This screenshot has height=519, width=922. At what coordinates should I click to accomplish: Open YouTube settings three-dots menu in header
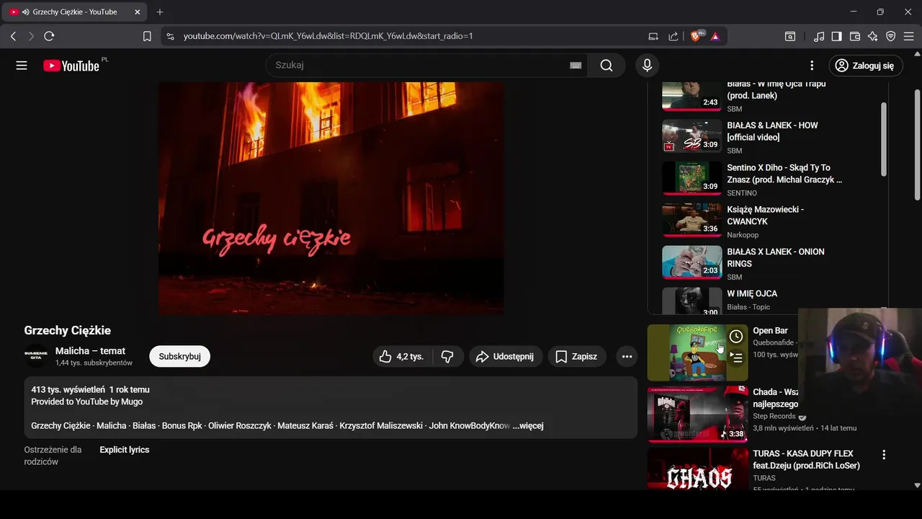(812, 66)
